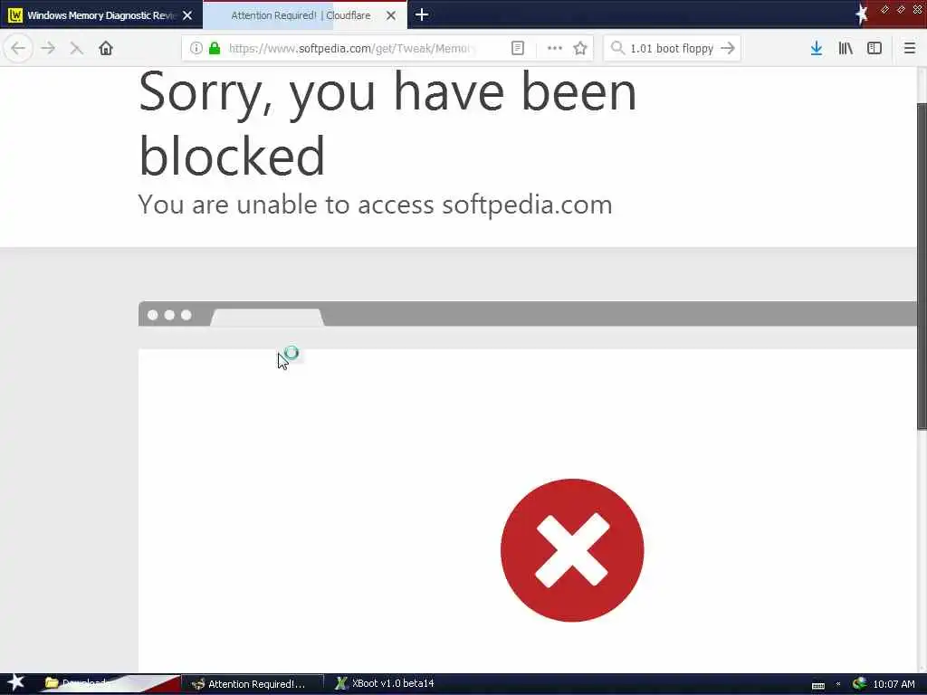Close the Attention Required Cloudflare tab
Screen dimensions: 927x695
tap(391, 16)
